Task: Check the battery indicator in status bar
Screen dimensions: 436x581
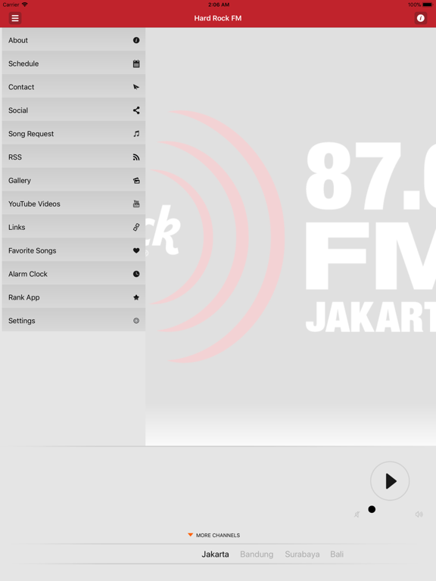Action: point(427,5)
